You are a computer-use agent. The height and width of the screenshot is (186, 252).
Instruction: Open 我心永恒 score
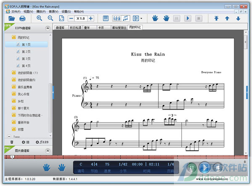tap(24, 94)
